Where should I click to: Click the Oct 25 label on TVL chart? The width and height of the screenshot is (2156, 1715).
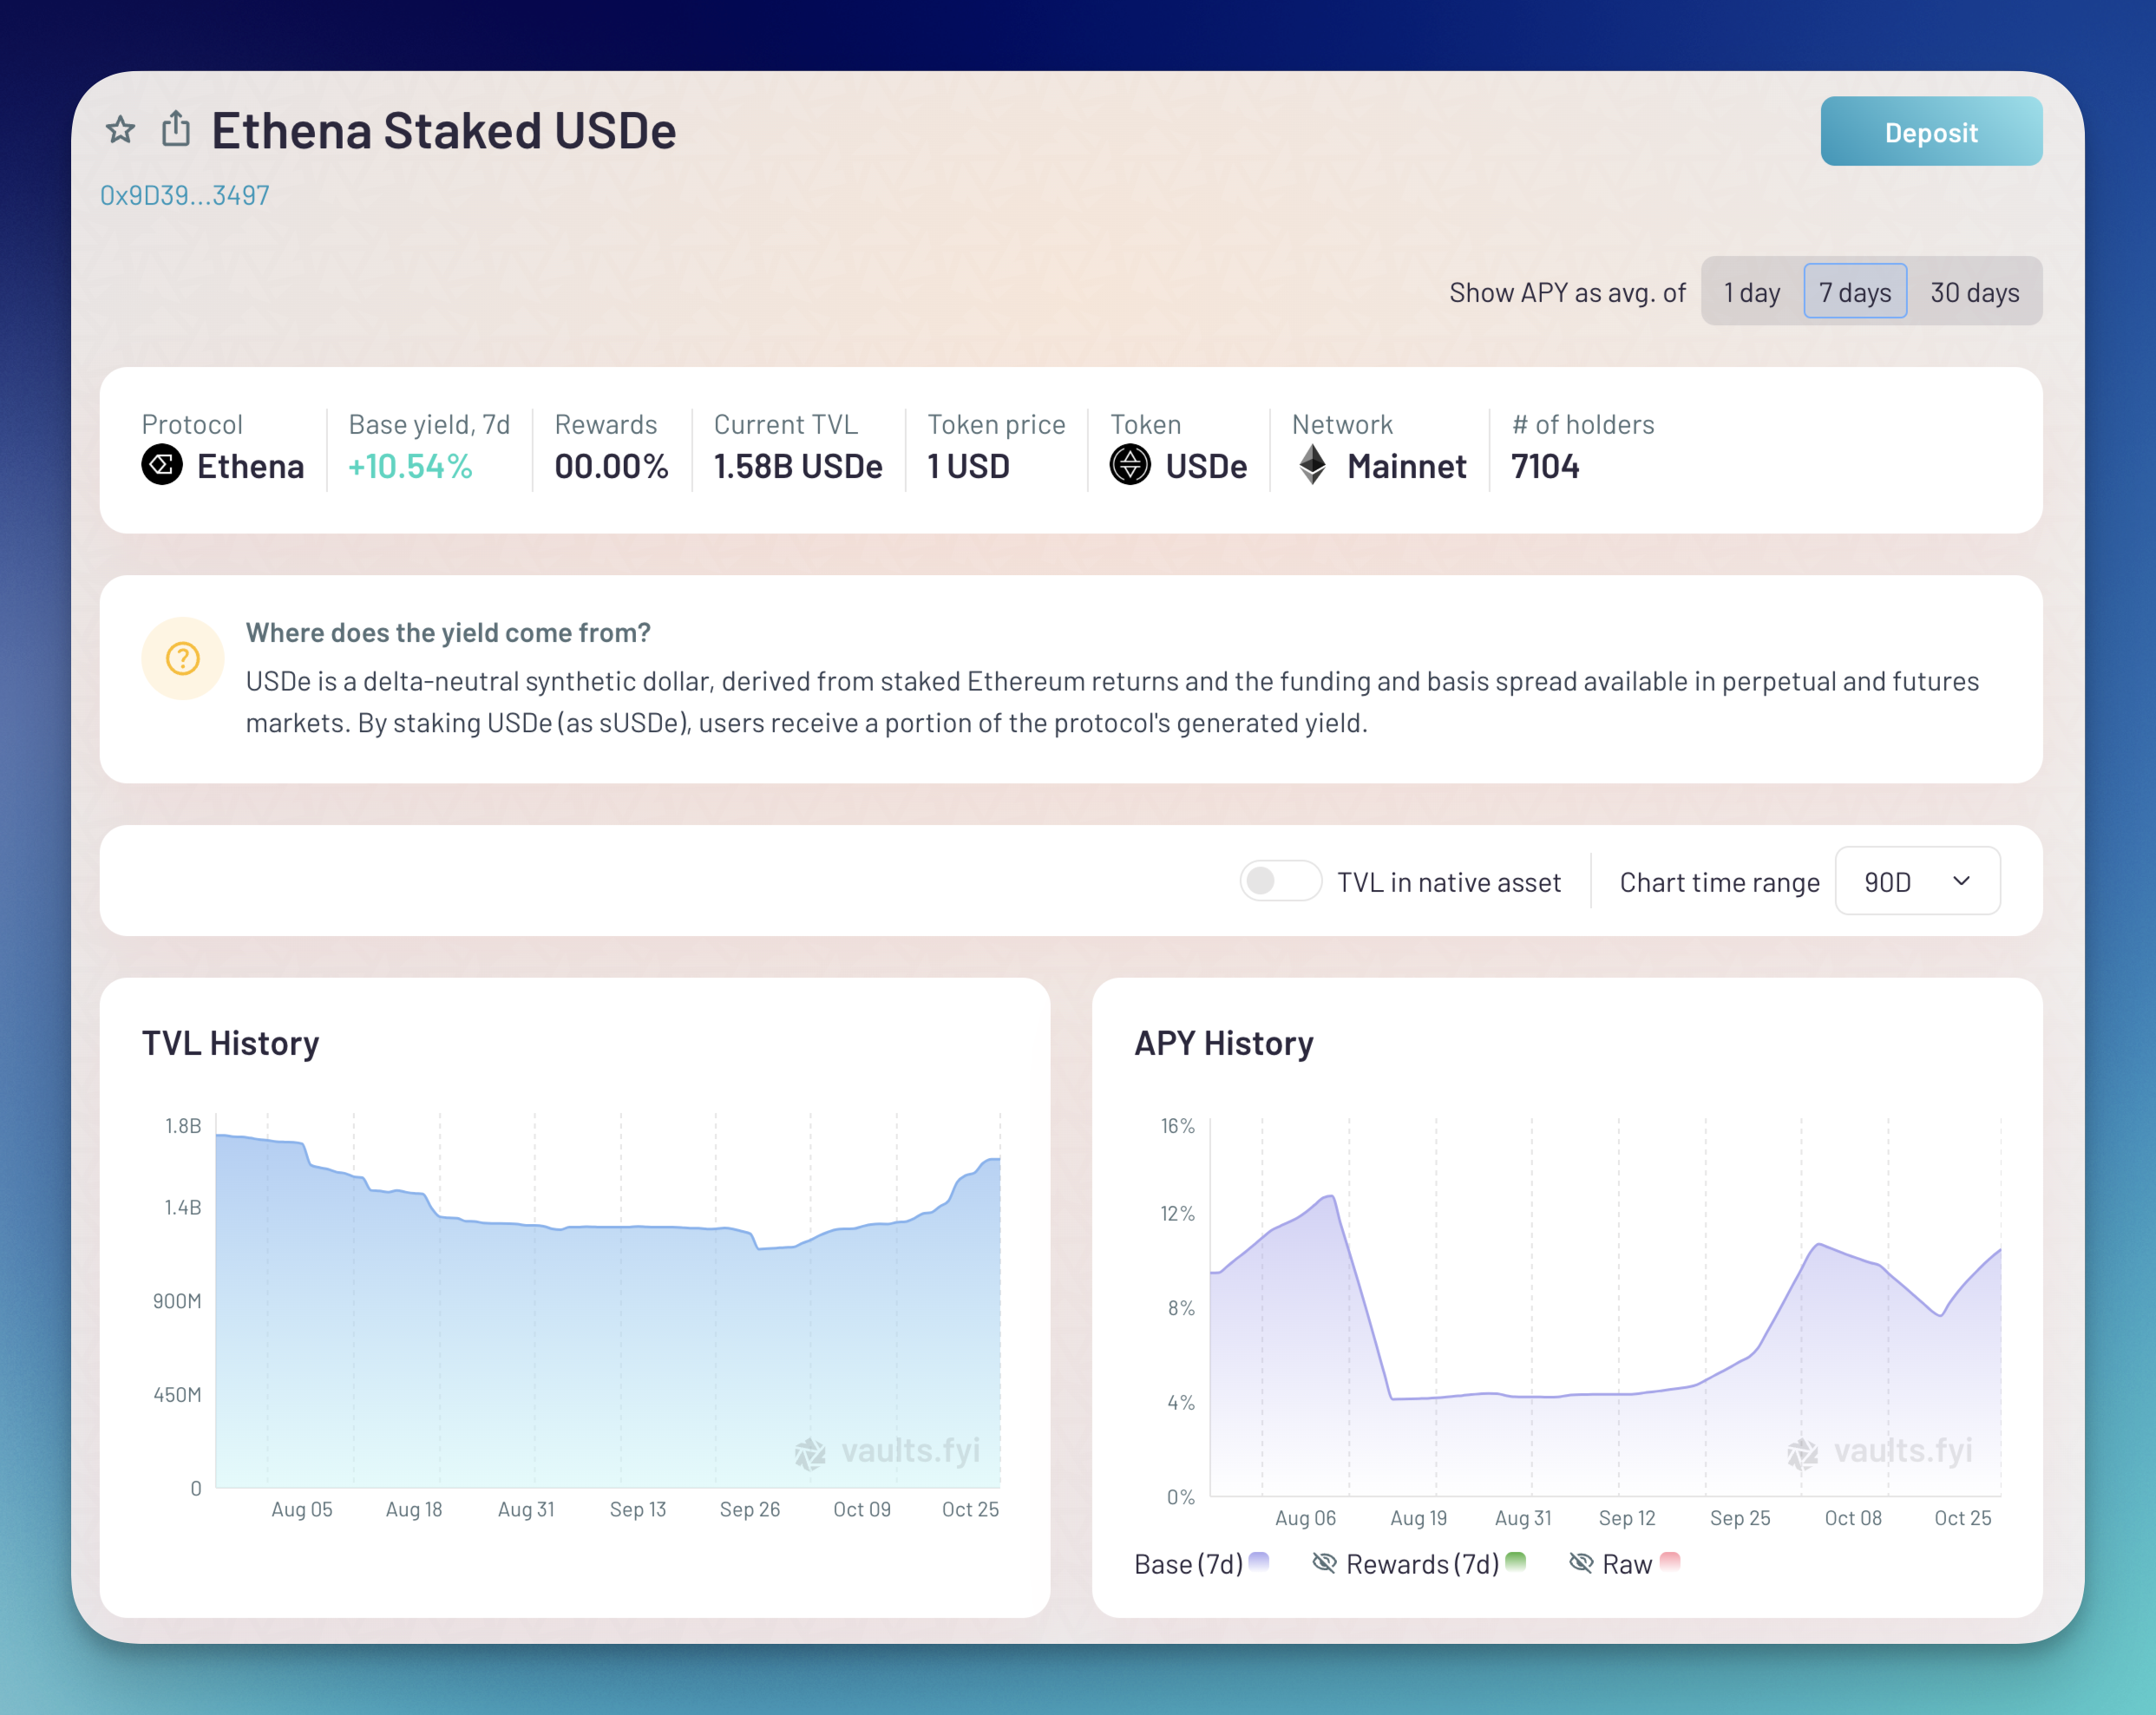coord(970,1509)
